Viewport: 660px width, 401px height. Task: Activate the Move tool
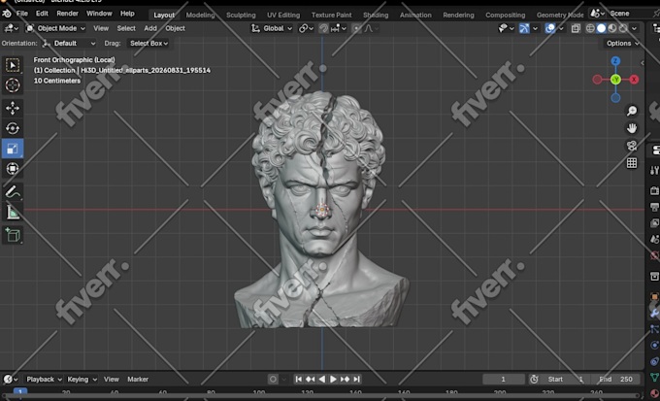click(13, 108)
